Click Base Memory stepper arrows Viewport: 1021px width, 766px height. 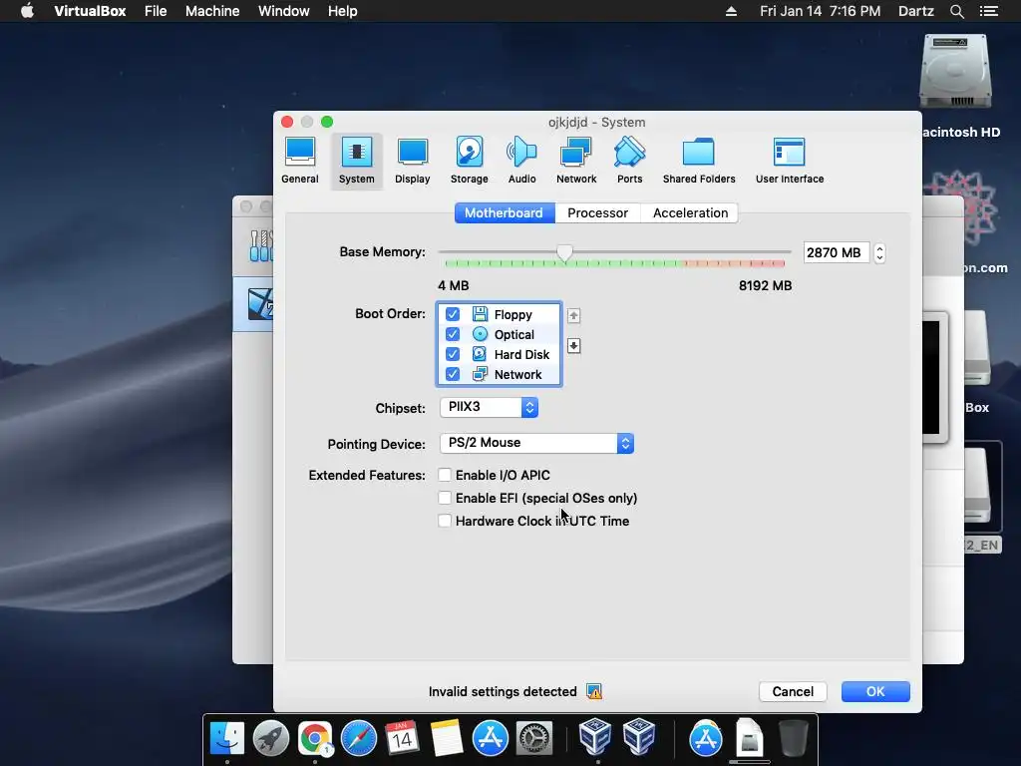coord(879,252)
